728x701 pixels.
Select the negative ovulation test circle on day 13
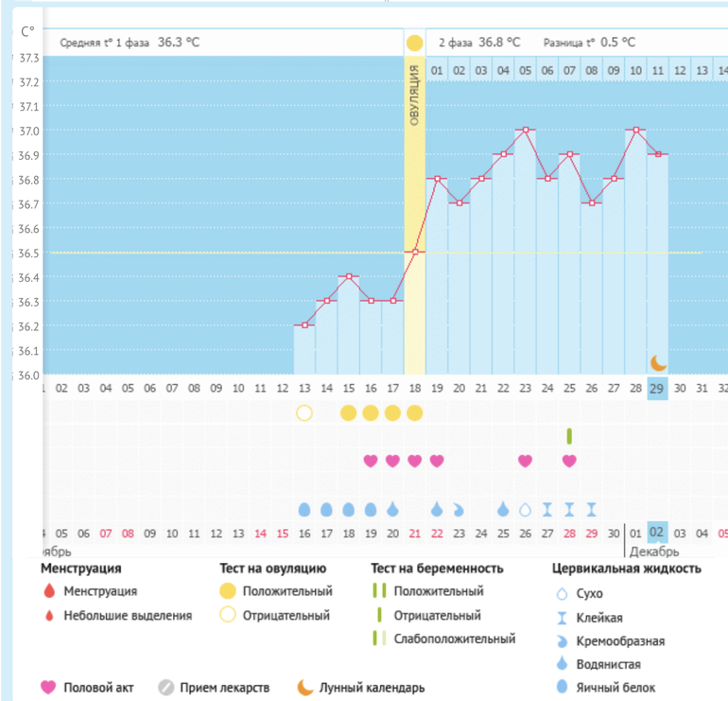click(x=304, y=412)
